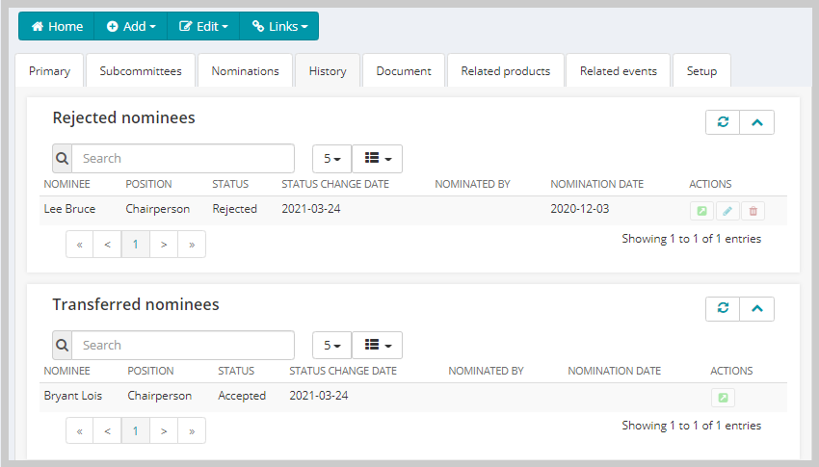Viewport: 819px width, 467px height.
Task: Edit Lee Bruce's nomination with pencil icon
Action: (x=727, y=211)
